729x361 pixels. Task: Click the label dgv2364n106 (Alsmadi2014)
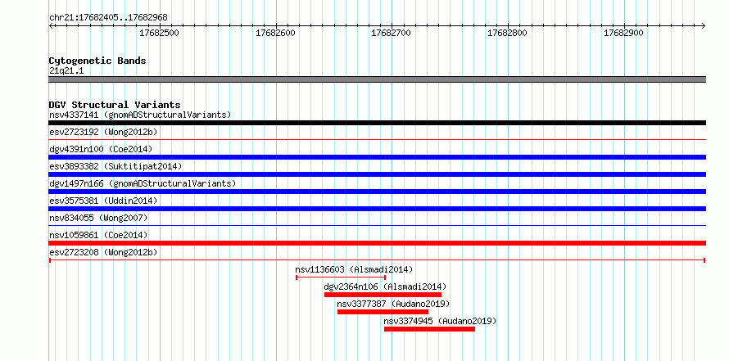(385, 287)
